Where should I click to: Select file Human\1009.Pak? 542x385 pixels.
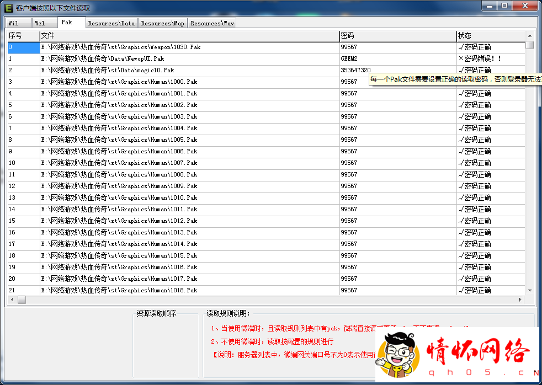tap(190, 186)
